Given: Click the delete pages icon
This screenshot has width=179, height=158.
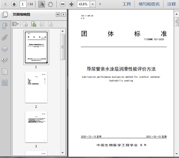Looking at the screenshot, I should (25, 24).
